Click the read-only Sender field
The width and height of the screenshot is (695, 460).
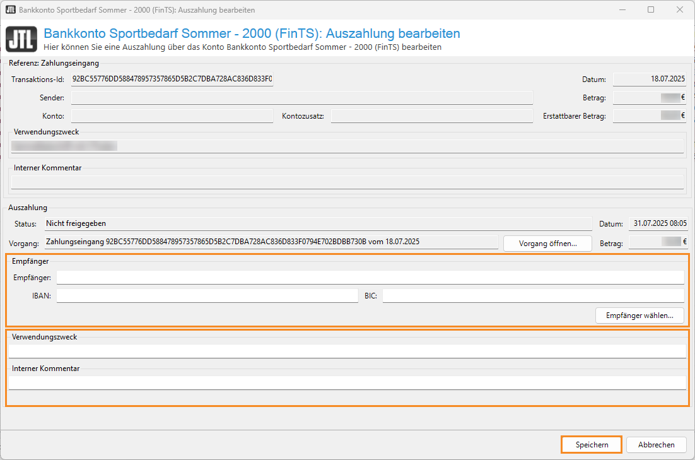pyautogui.click(x=301, y=98)
